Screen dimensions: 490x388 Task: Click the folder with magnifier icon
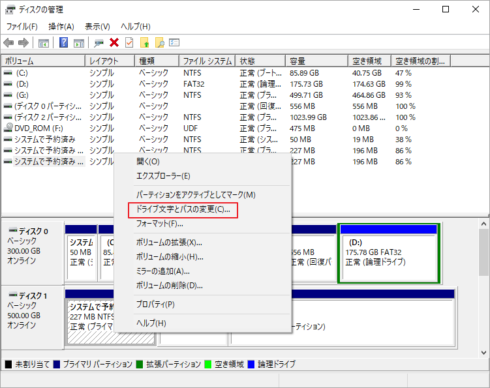(x=159, y=42)
